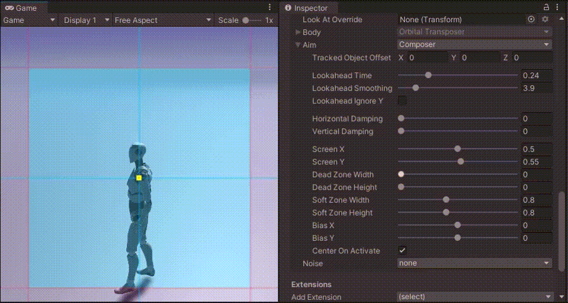Screen dimensions: 568x303
Task: Click the Dead Zone Width slider handle
Action: [x=401, y=174]
